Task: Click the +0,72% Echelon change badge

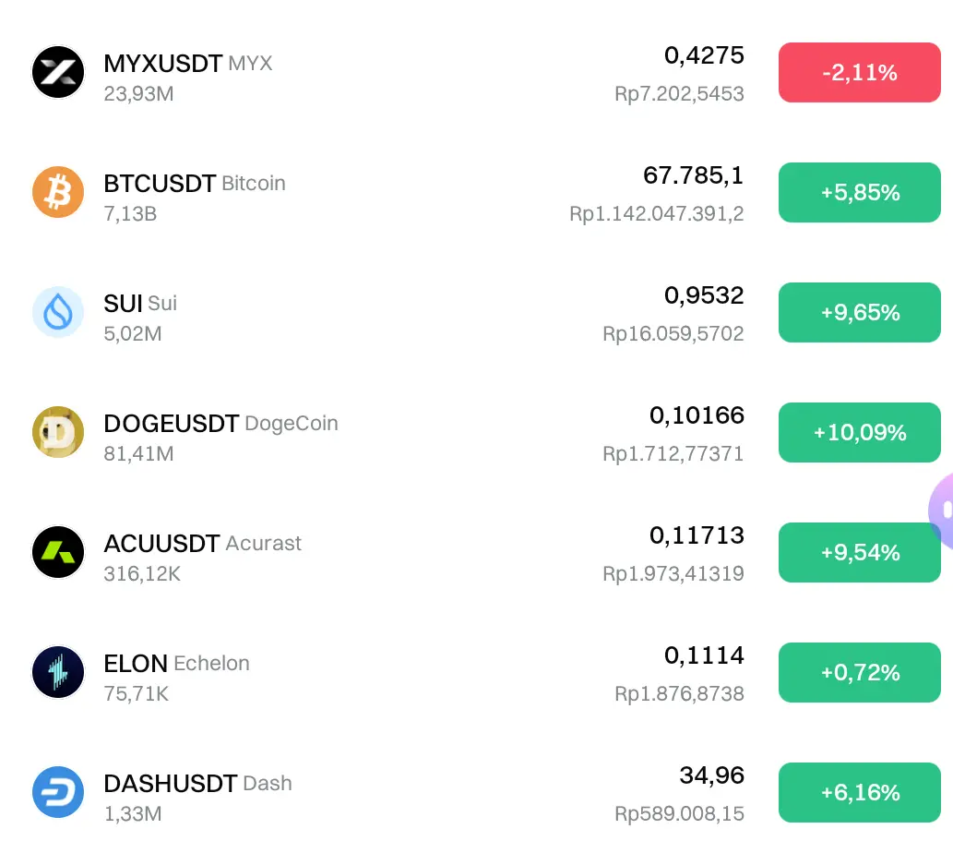Action: 860,672
